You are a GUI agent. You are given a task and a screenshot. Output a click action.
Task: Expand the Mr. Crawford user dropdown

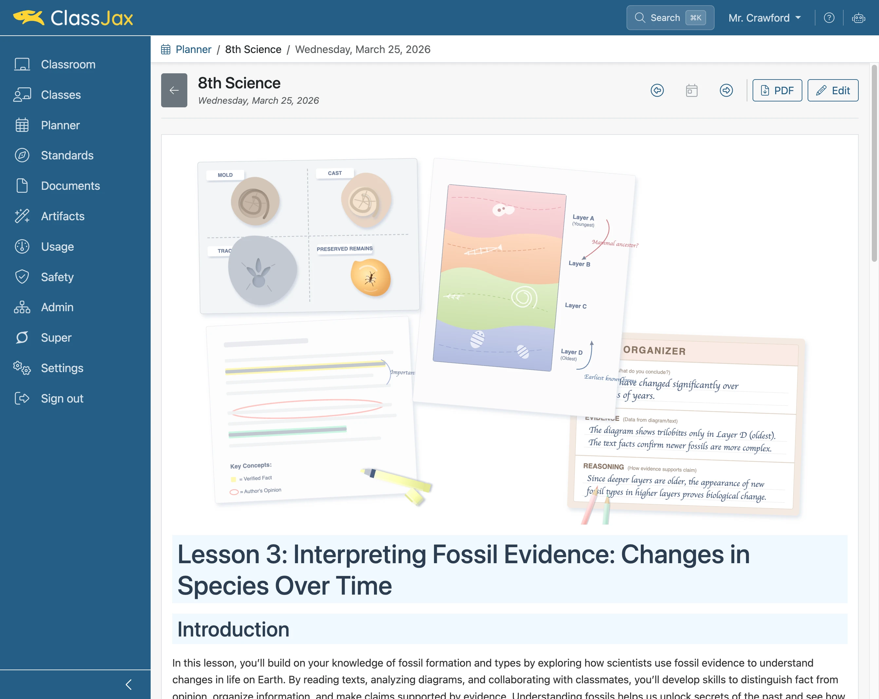764,18
